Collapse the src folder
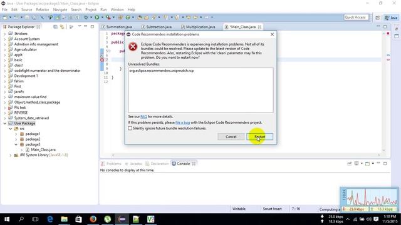 pos(10,129)
